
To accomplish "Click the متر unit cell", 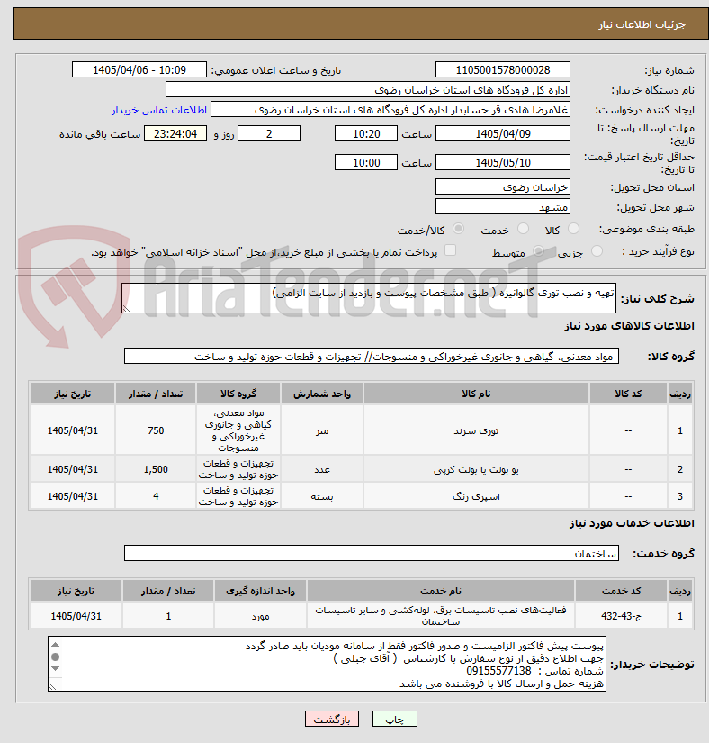I will tap(322, 430).
